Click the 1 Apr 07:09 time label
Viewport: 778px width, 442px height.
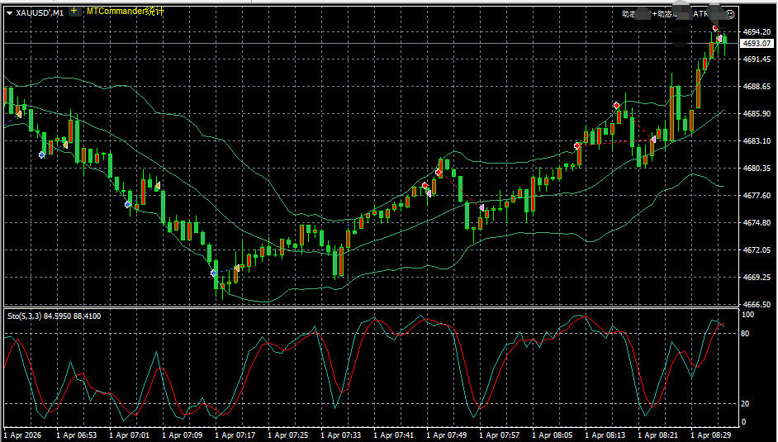click(182, 435)
